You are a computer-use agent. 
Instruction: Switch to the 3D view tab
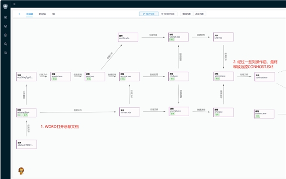coord(53,14)
